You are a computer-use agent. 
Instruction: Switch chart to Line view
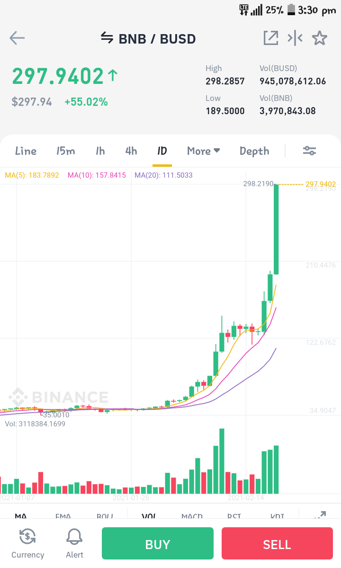click(x=26, y=151)
